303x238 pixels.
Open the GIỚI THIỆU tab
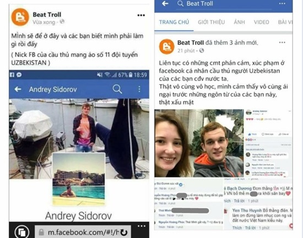click(211, 22)
